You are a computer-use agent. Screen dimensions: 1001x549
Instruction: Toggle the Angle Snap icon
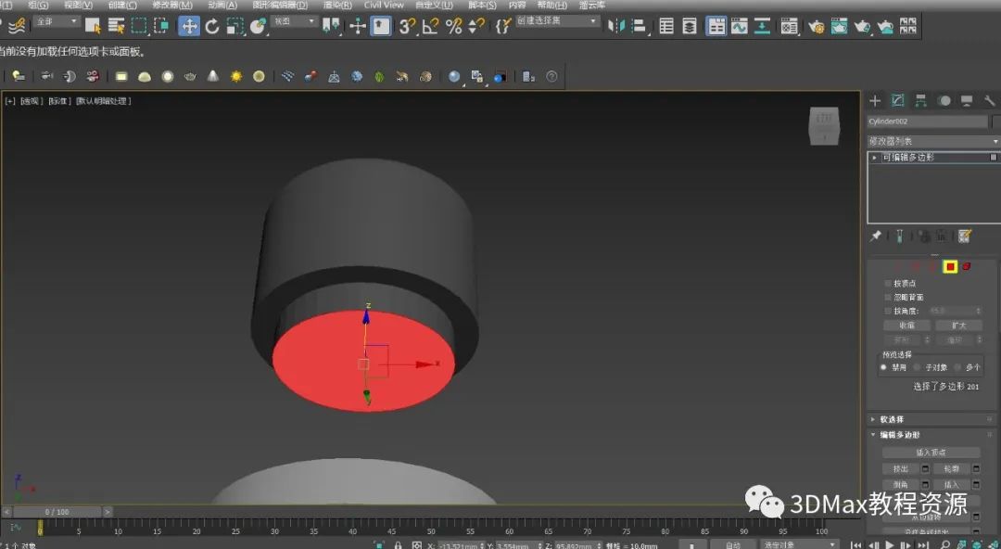430,26
